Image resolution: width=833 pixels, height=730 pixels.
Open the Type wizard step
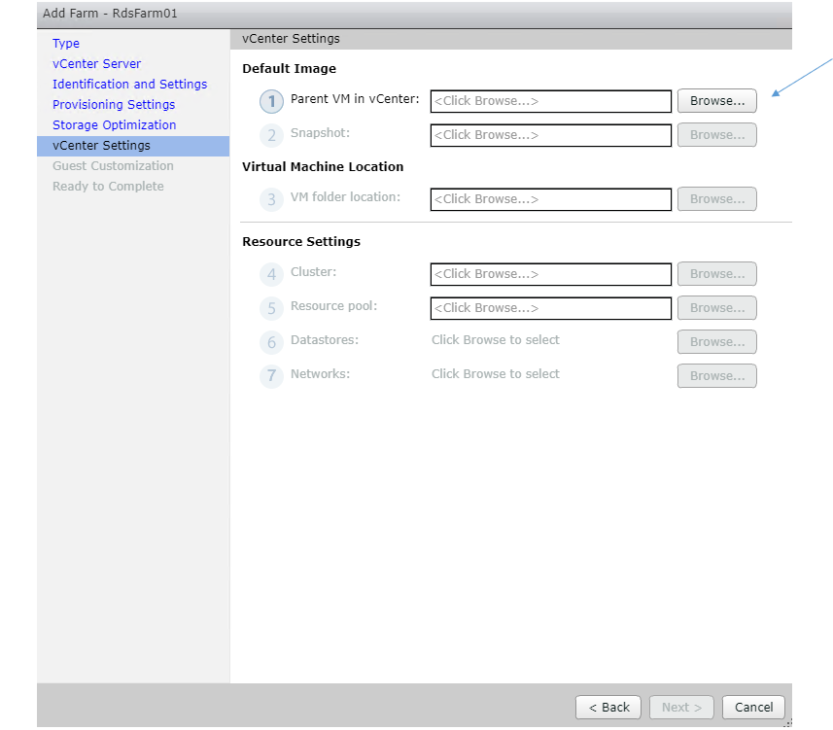click(x=66, y=44)
